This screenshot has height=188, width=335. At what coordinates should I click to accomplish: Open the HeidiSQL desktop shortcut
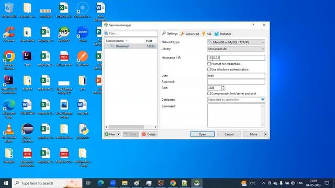click(64, 34)
